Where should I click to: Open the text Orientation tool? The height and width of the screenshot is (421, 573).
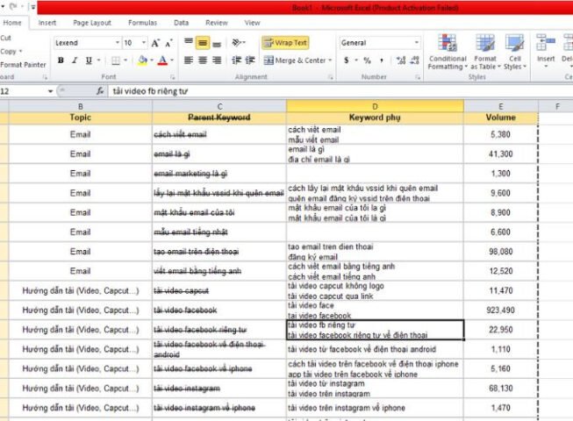(x=238, y=43)
